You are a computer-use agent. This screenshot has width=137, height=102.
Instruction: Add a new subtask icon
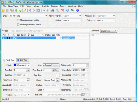(20, 10)
